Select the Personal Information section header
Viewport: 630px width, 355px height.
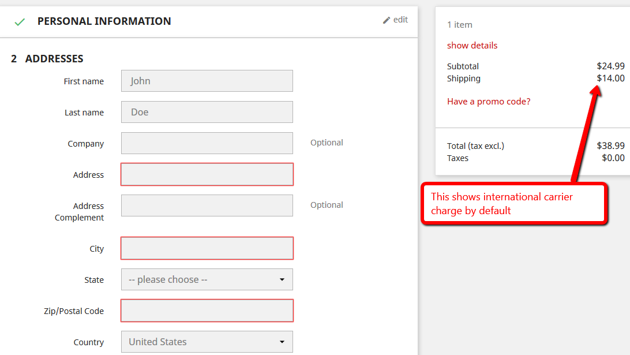[104, 21]
